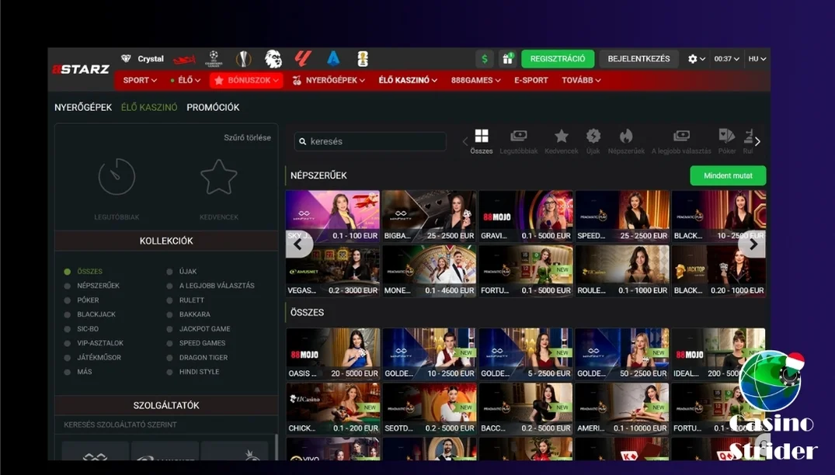Screen dimensions: 835x475
Task: Click the Keresés szolgáltató szerint field
Action: click(166, 425)
